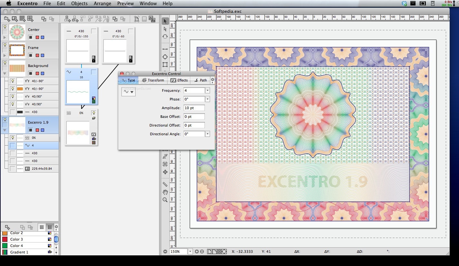Switch color list to list view
This screenshot has height=266, width=459.
point(50,227)
